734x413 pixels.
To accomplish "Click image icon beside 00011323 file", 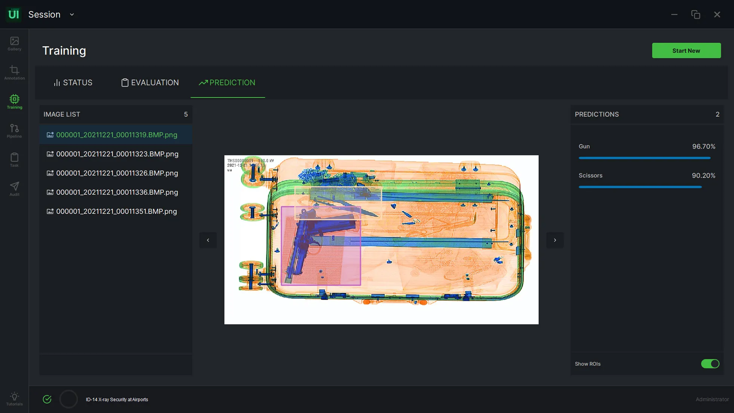I will click(50, 154).
